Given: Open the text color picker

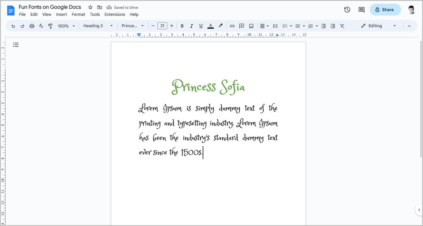Looking at the screenshot, I should pyautogui.click(x=210, y=26).
